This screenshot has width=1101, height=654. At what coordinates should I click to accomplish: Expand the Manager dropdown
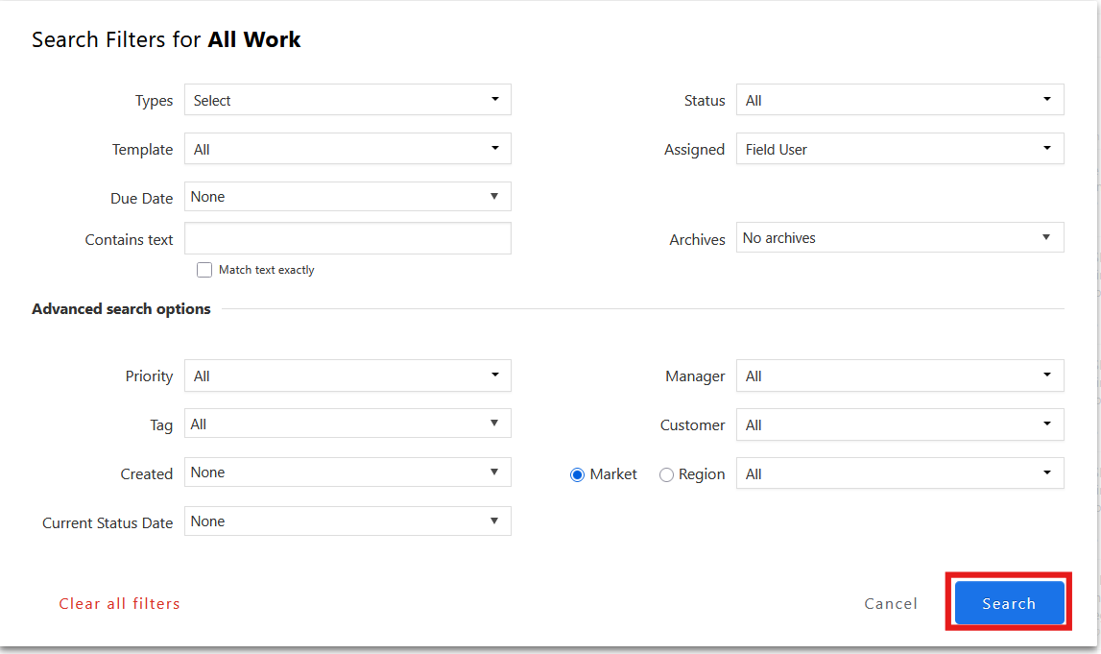pos(898,375)
